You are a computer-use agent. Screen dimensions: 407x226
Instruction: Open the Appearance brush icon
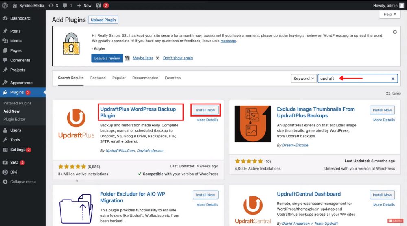click(x=5, y=83)
